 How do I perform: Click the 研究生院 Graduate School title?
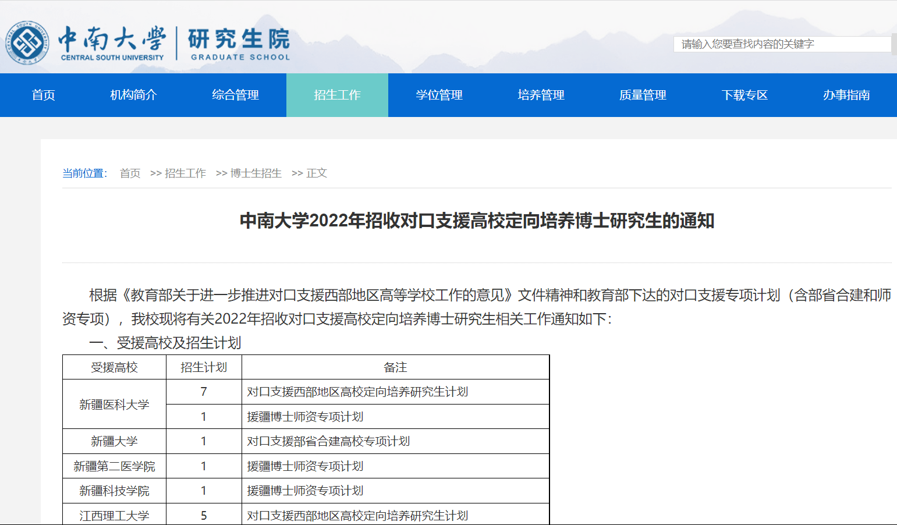point(239,44)
